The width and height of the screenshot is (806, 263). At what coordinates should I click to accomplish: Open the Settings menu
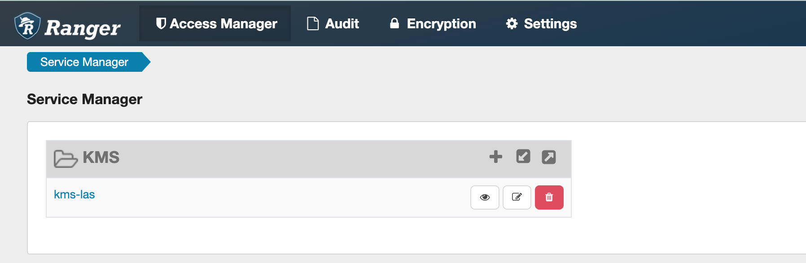pos(541,23)
